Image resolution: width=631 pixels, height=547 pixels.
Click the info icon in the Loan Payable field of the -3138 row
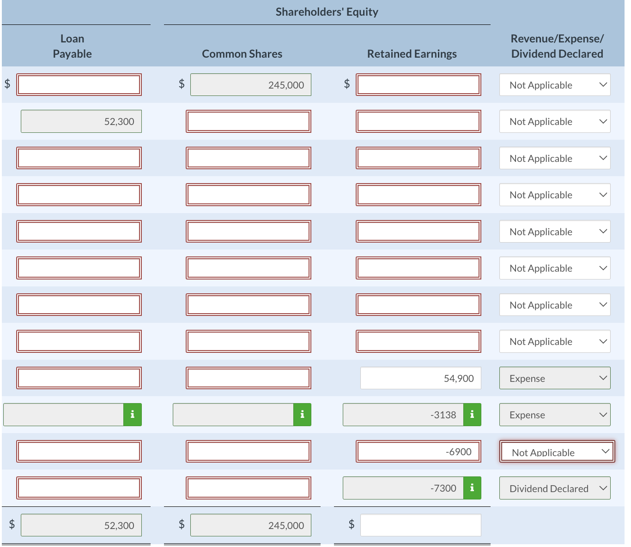(x=133, y=415)
